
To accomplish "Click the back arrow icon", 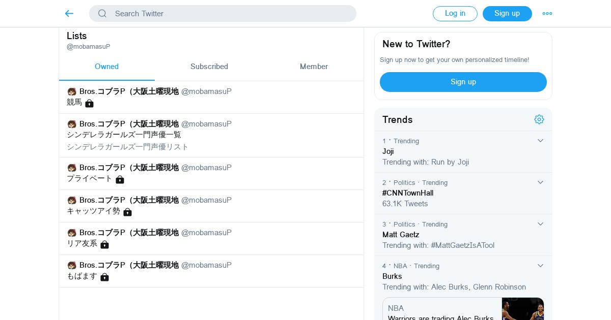I will (x=69, y=14).
